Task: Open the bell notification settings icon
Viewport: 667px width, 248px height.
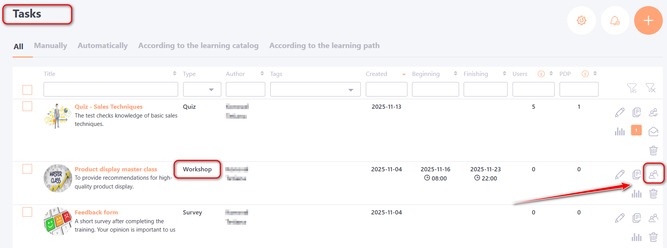Action: click(615, 21)
